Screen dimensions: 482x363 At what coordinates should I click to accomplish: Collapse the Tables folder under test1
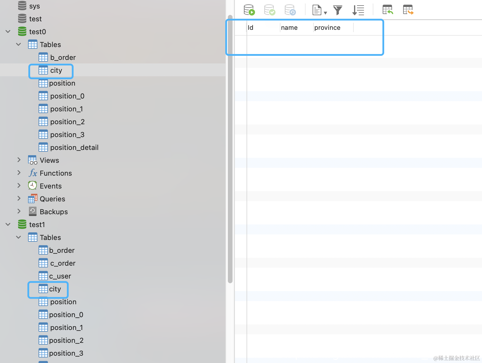pyautogui.click(x=19, y=237)
